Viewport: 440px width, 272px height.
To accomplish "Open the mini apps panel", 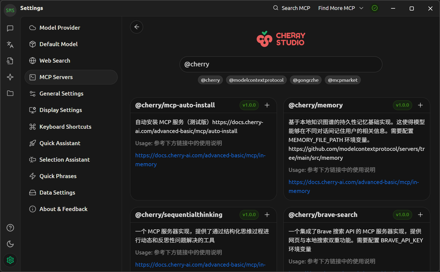I will click(10, 61).
